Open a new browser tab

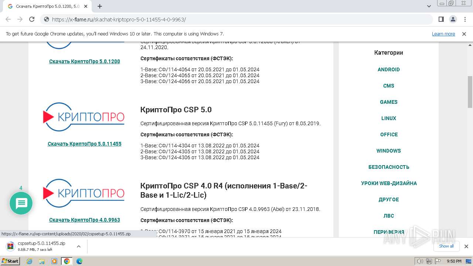[100, 6]
